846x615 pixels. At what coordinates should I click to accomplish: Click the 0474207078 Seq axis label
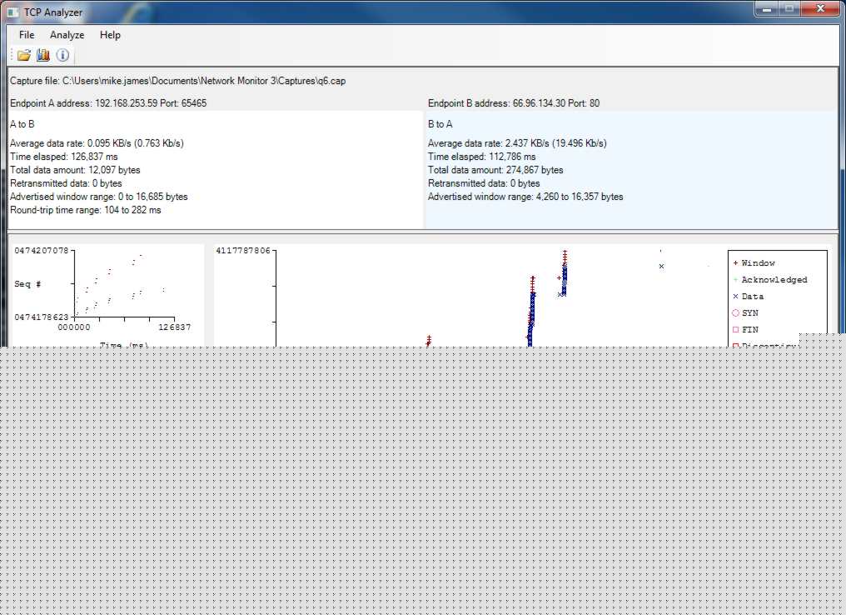[x=42, y=251]
